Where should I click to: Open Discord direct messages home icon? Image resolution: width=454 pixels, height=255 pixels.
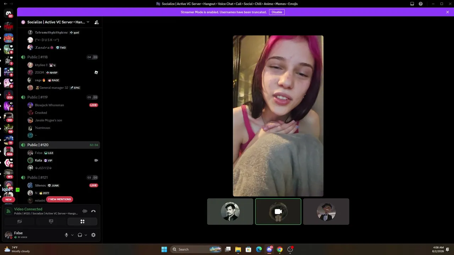tap(9, 13)
